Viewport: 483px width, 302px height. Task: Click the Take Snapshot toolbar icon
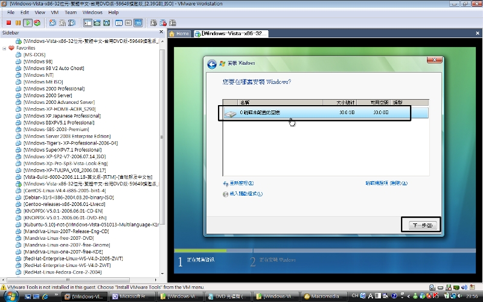click(x=53, y=23)
